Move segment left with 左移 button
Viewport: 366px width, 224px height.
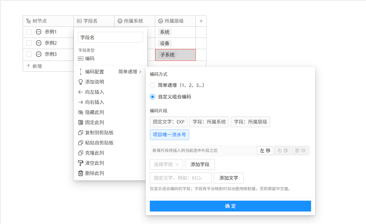tap(265, 151)
